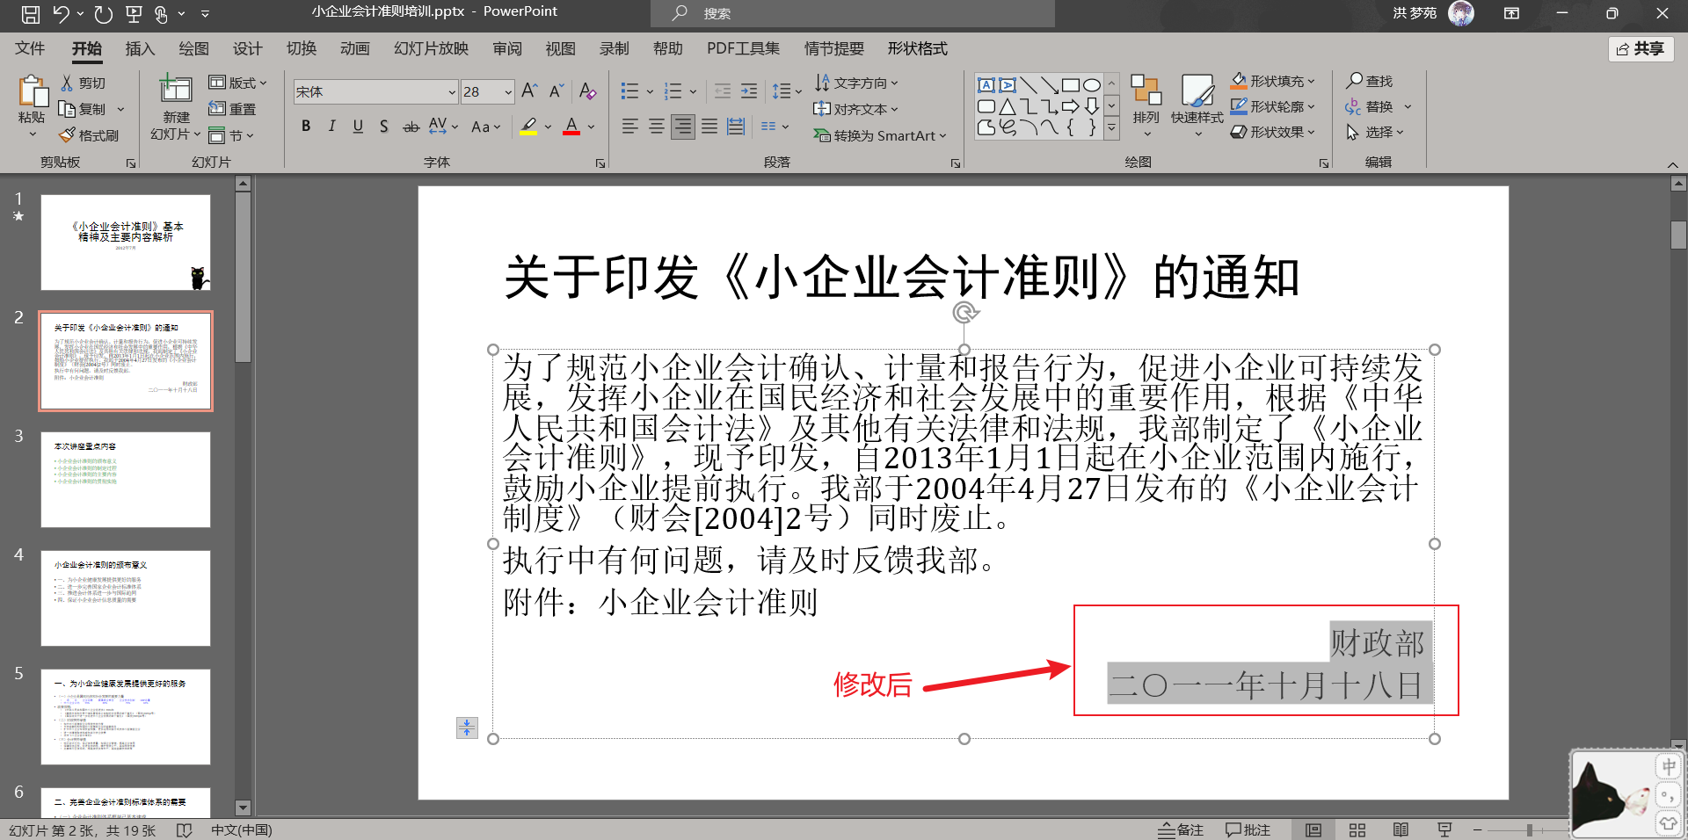This screenshot has width=1688, height=840.
Task: Toggle strikethrough formatting
Action: (x=411, y=127)
